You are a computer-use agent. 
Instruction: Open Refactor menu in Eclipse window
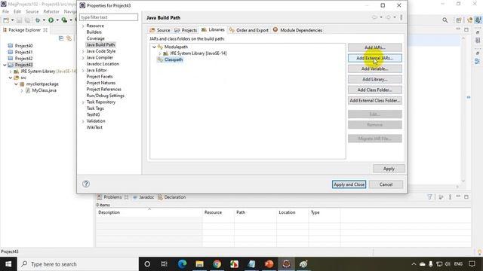[51, 12]
